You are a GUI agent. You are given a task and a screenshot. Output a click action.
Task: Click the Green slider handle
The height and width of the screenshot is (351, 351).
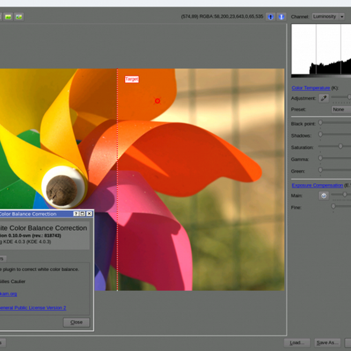click(320, 170)
